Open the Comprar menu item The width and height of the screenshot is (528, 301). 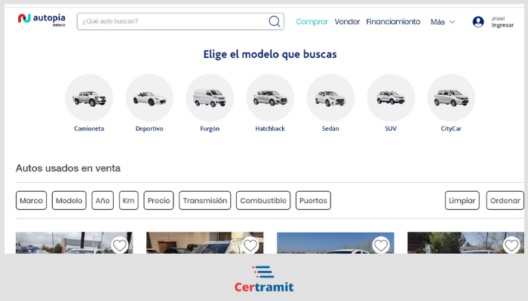312,22
